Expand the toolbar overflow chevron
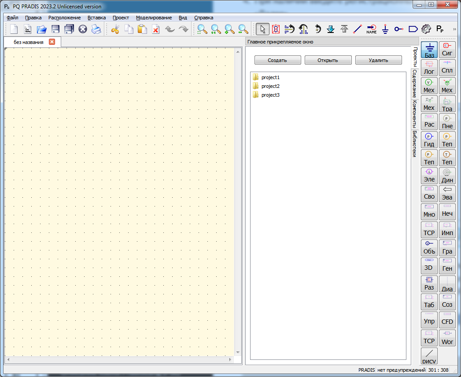Image resolution: width=461 pixels, height=377 pixels. pos(454,29)
